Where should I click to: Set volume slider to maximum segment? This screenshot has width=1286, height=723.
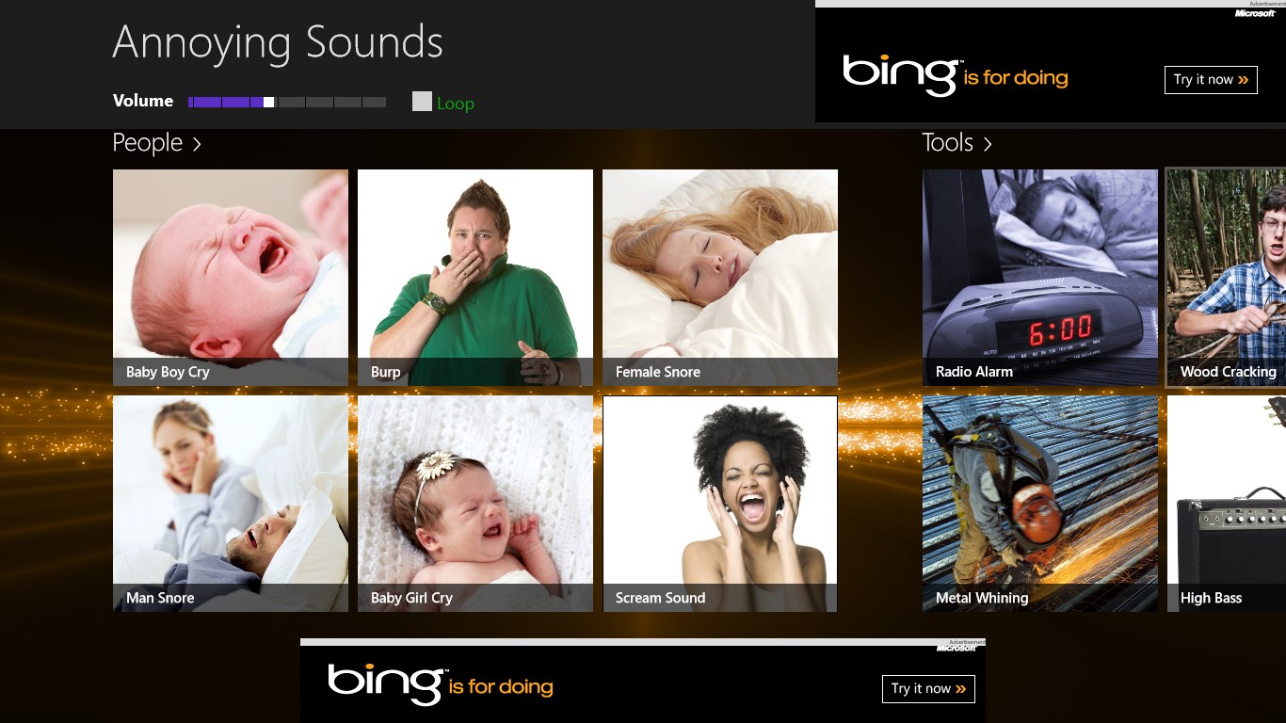click(375, 102)
